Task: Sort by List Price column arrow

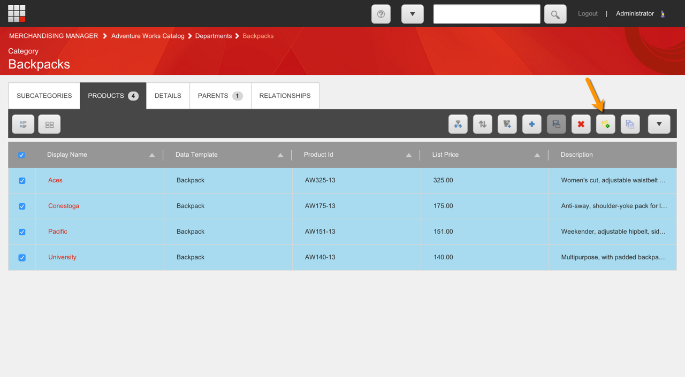Action: 537,155
